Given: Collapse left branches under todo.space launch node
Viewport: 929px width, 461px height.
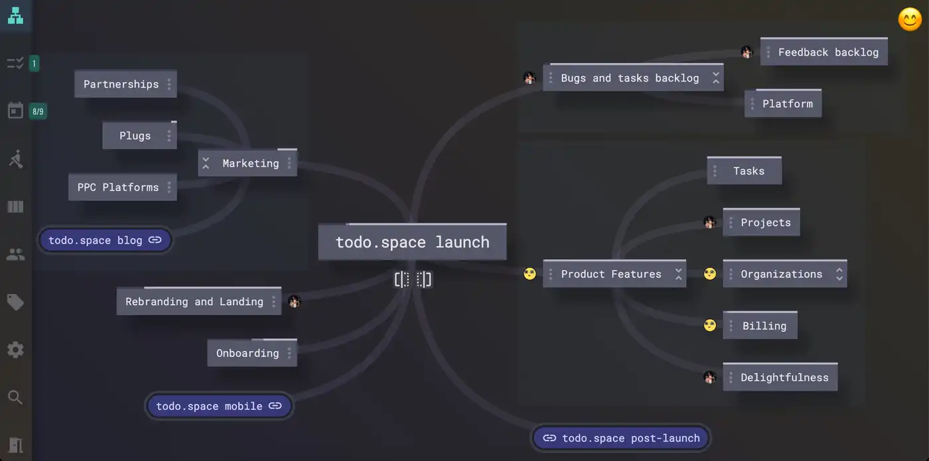Looking at the screenshot, I should coord(401,279).
